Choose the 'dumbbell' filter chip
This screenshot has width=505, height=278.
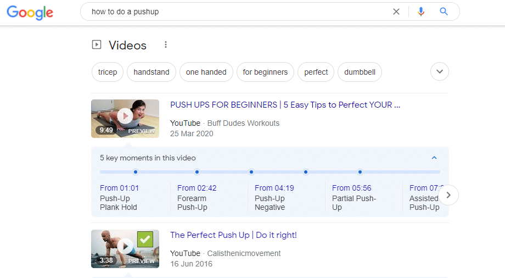[360, 72]
